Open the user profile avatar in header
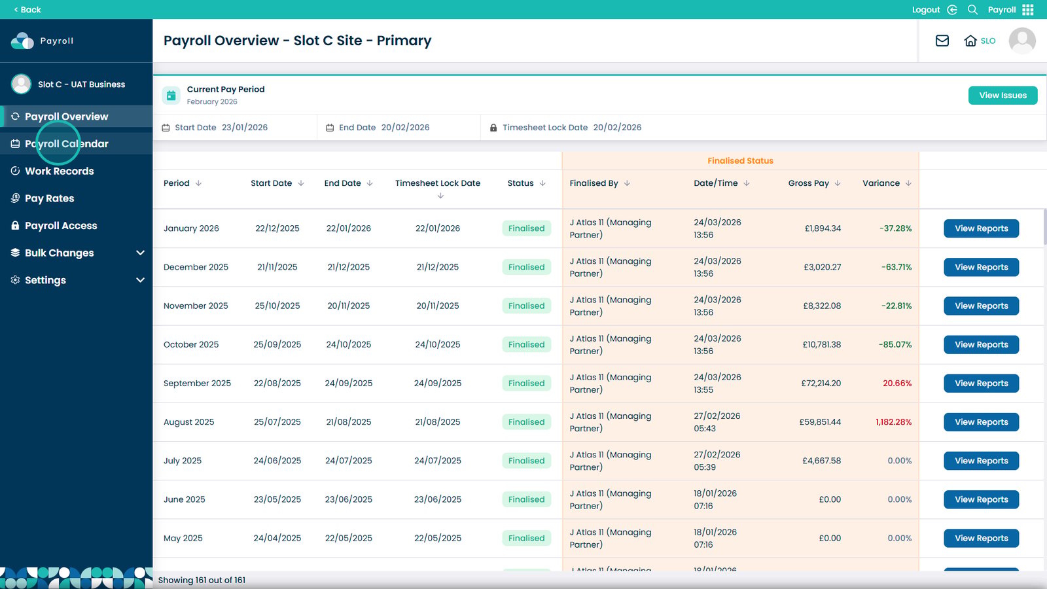This screenshot has width=1047, height=589. coord(1022,41)
